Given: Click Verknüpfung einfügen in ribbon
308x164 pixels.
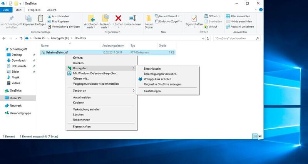Looking at the screenshot, I should click(64, 27).
